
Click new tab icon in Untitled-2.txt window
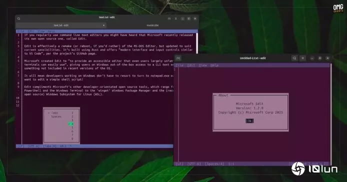click(178, 58)
